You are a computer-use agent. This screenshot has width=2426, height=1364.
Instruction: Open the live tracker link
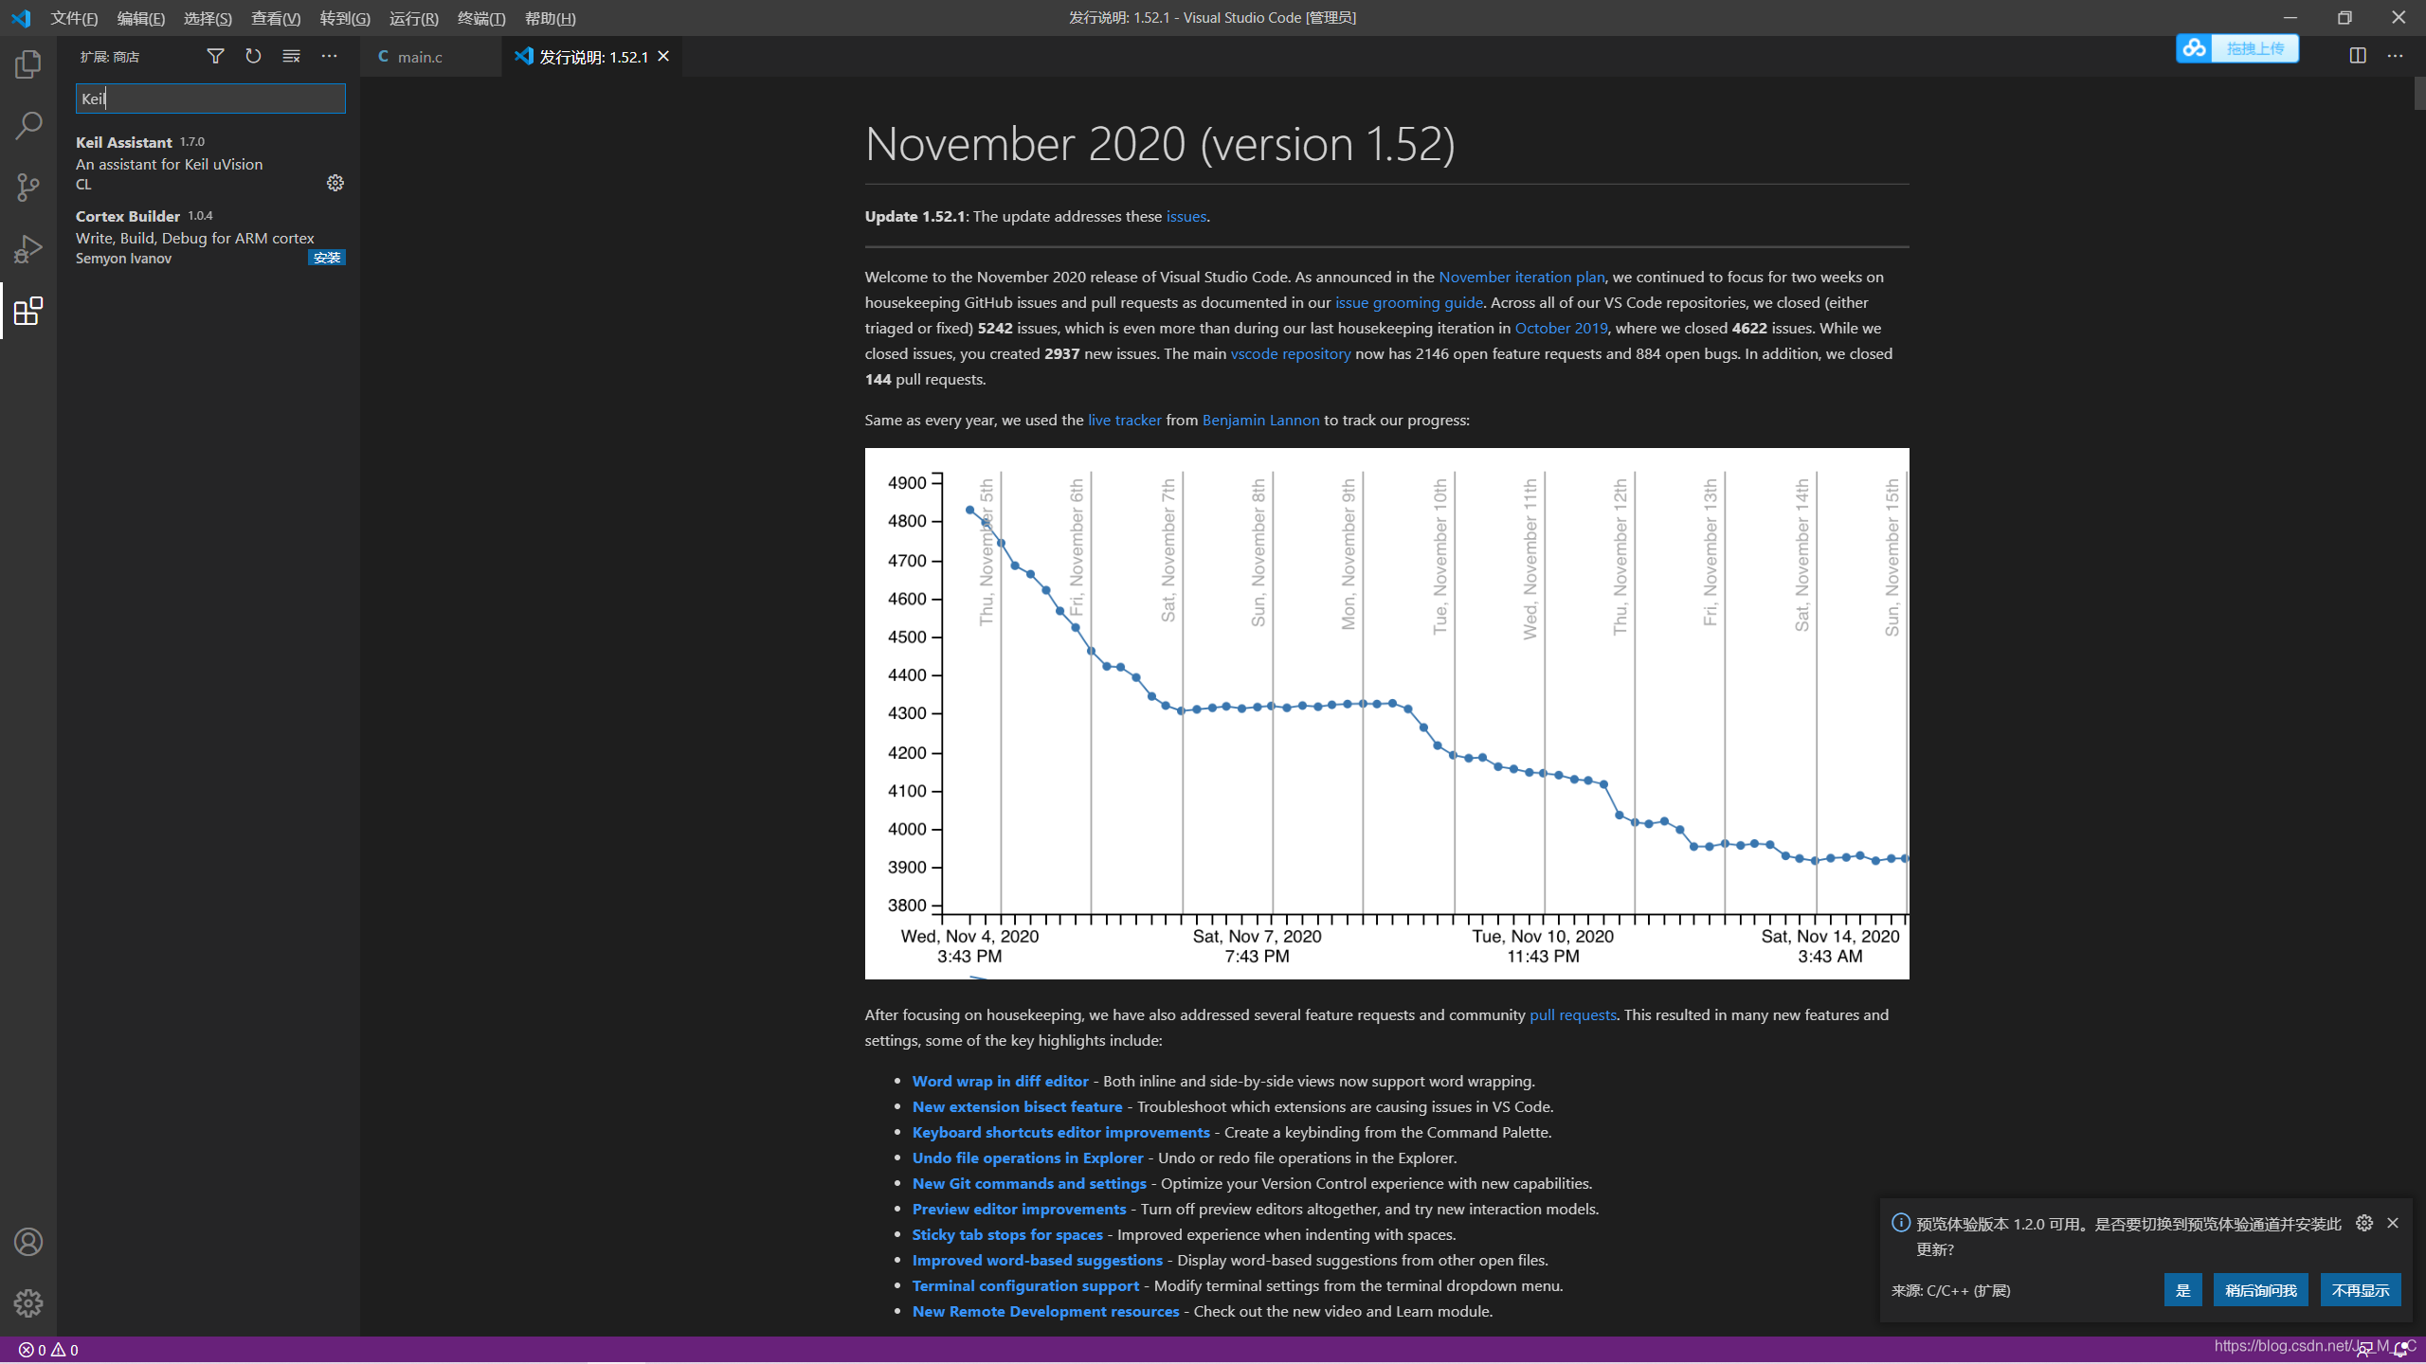(x=1125, y=420)
